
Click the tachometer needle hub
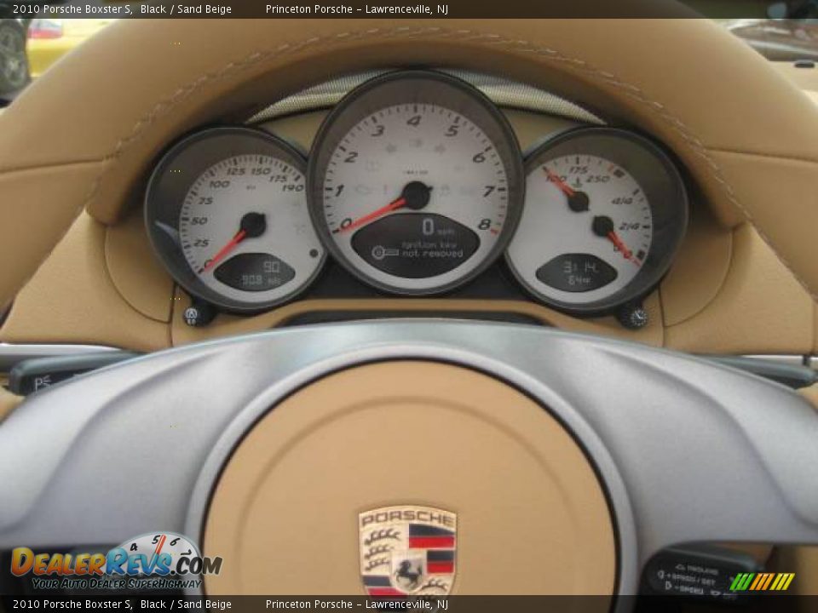click(417, 196)
